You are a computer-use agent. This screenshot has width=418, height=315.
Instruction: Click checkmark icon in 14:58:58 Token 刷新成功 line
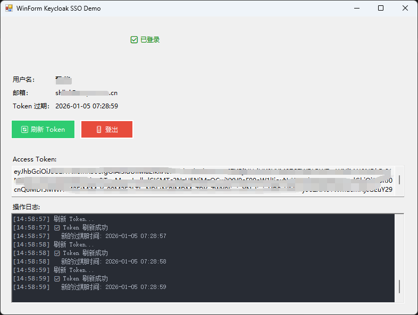point(57,253)
